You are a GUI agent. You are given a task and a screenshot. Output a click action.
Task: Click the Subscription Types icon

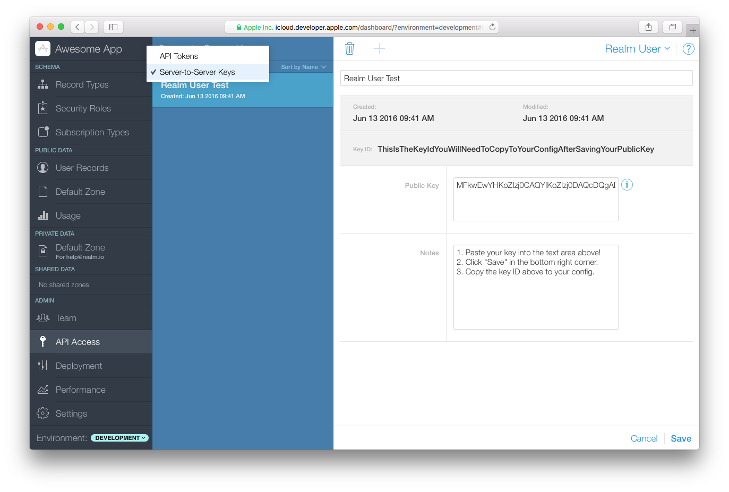point(44,132)
